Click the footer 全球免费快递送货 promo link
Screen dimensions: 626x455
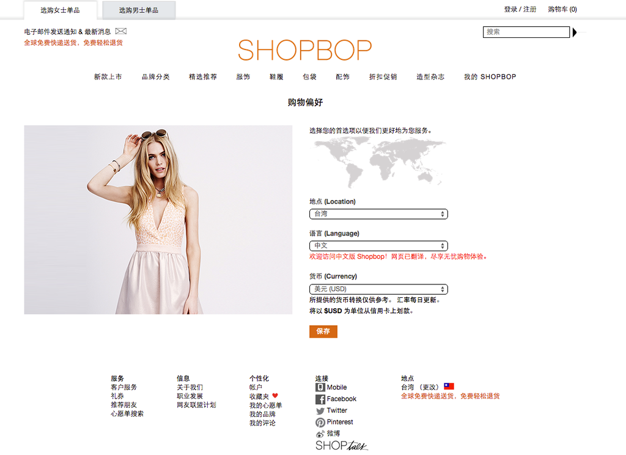451,396
